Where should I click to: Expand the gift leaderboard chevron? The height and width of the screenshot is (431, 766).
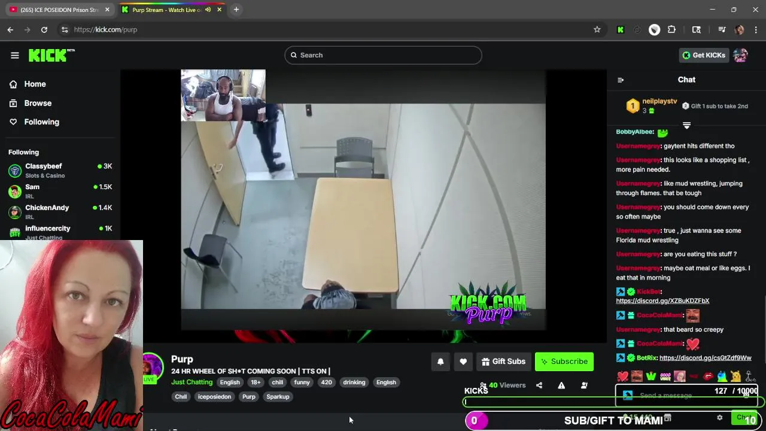click(x=686, y=126)
